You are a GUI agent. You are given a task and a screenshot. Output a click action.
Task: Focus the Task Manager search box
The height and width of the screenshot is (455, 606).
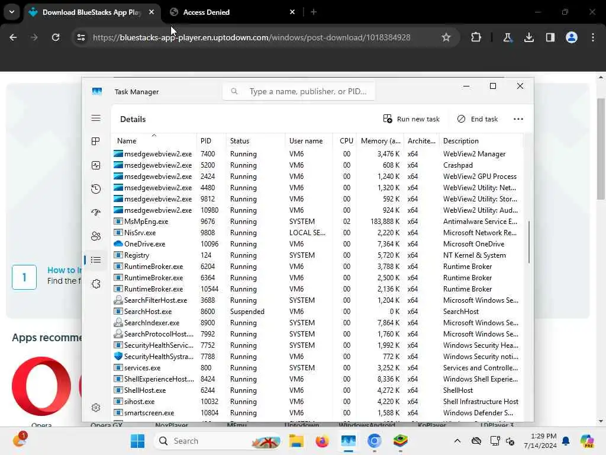[298, 91]
